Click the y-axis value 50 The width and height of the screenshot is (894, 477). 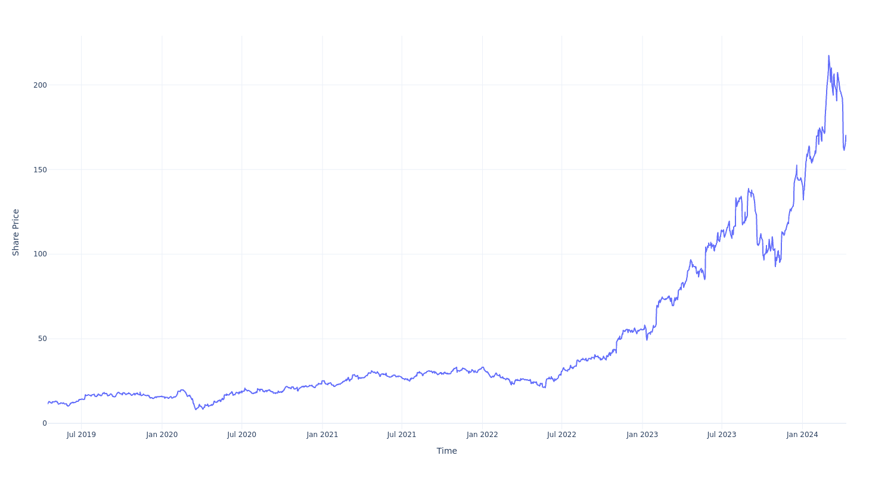(x=42, y=339)
